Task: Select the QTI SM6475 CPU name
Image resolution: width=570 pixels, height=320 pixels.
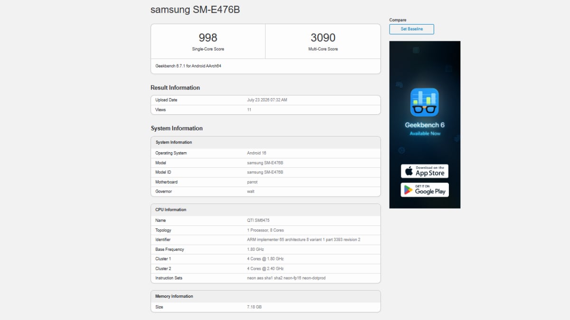Action: pyautogui.click(x=258, y=220)
